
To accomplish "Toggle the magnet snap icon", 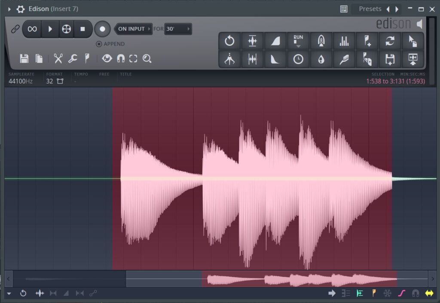I will click(121, 58).
